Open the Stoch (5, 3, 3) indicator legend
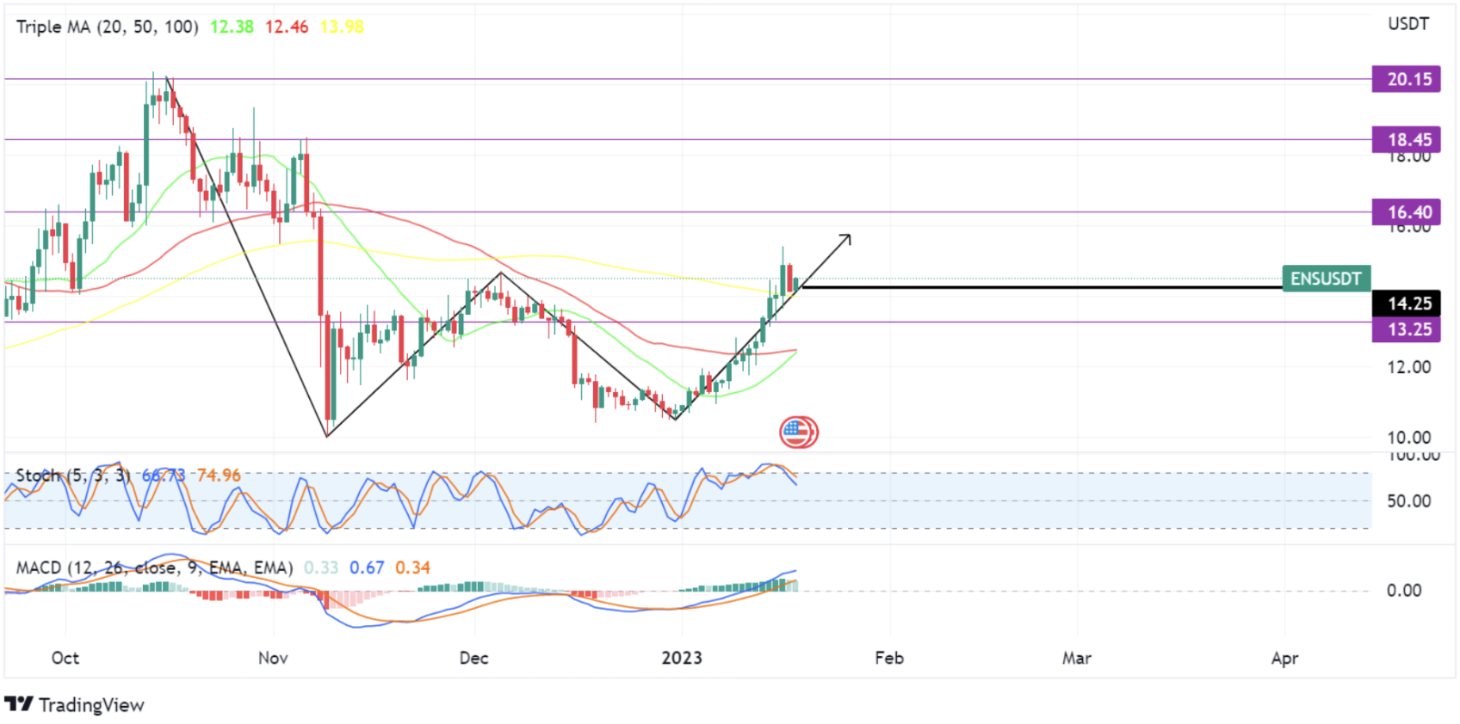 tap(74, 476)
